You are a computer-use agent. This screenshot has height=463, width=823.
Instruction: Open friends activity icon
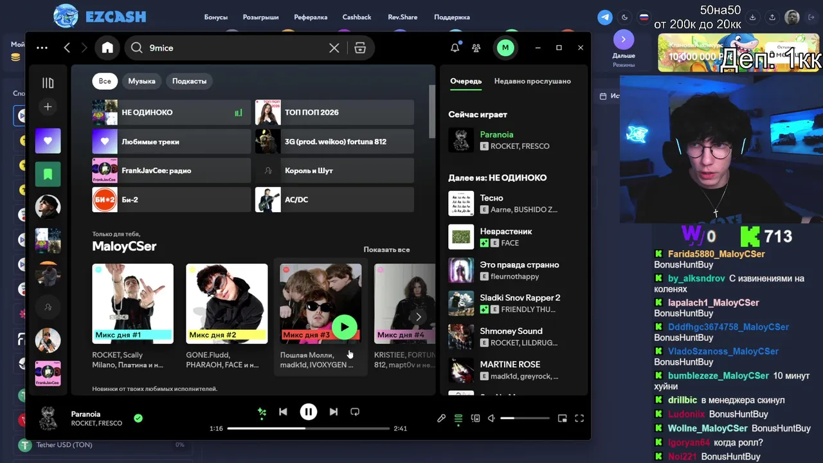pos(476,48)
